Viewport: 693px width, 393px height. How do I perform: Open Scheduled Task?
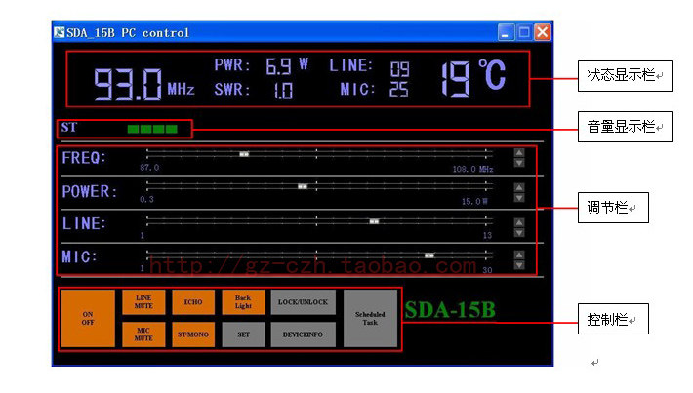coord(370,318)
